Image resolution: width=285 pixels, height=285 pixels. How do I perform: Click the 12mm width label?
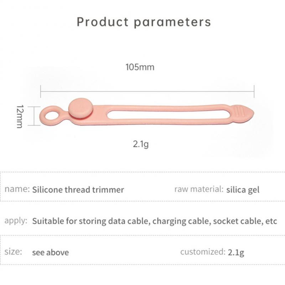20,116
